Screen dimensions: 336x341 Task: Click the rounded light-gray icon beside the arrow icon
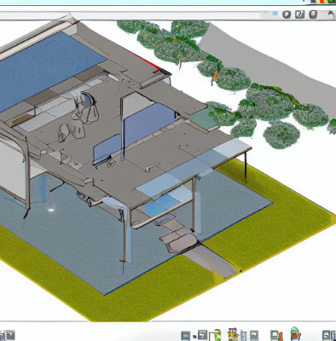click(313, 14)
